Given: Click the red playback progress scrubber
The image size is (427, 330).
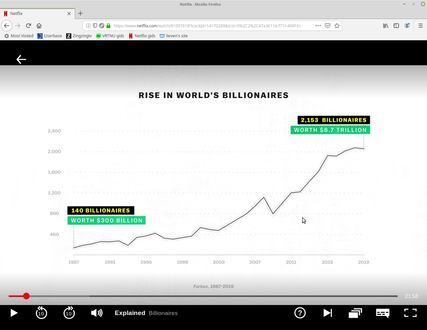Looking at the screenshot, I should pyautogui.click(x=26, y=296).
